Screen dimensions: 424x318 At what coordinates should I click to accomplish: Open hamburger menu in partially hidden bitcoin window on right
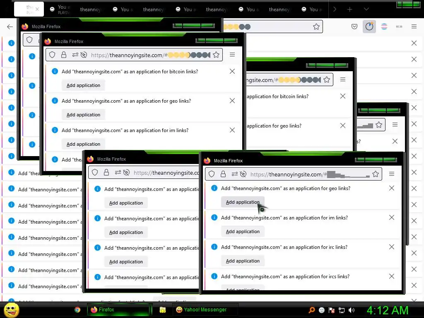click(x=343, y=79)
